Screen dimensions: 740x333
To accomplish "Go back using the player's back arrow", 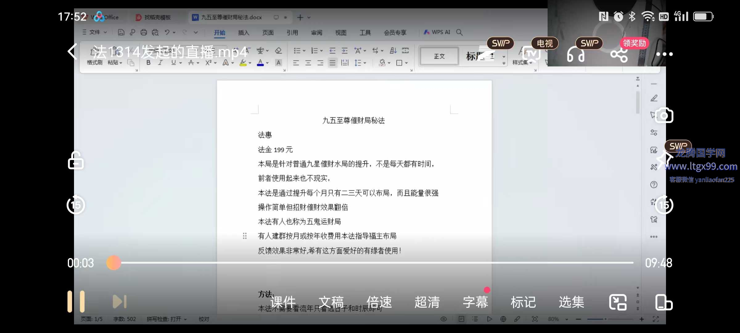I will click(72, 51).
